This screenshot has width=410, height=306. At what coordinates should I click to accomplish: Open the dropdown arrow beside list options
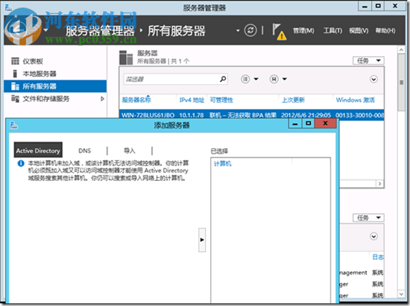256,79
